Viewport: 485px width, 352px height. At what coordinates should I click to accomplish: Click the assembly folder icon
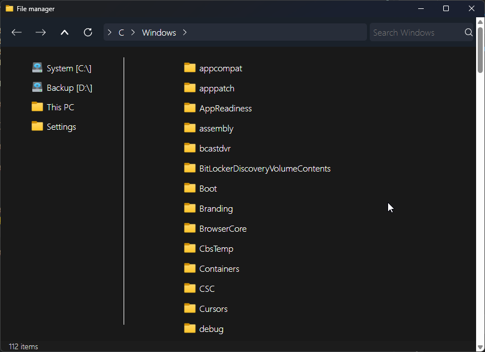point(190,128)
